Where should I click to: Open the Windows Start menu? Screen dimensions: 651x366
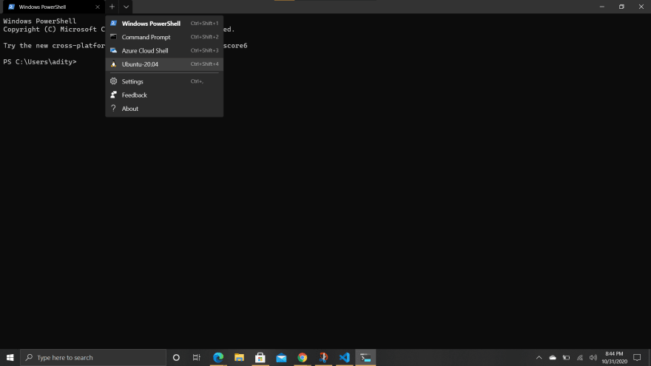click(10, 357)
